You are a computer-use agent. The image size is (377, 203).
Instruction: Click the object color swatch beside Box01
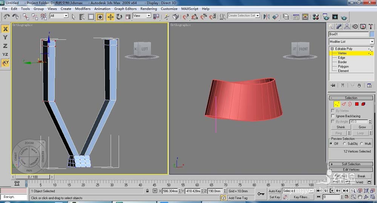(372, 34)
